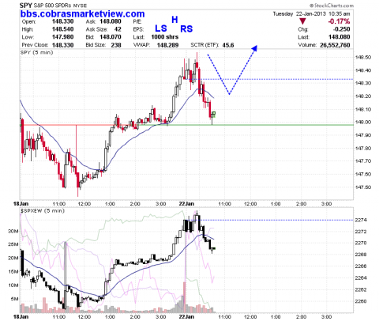Select the Open value 148.330

(63, 21)
